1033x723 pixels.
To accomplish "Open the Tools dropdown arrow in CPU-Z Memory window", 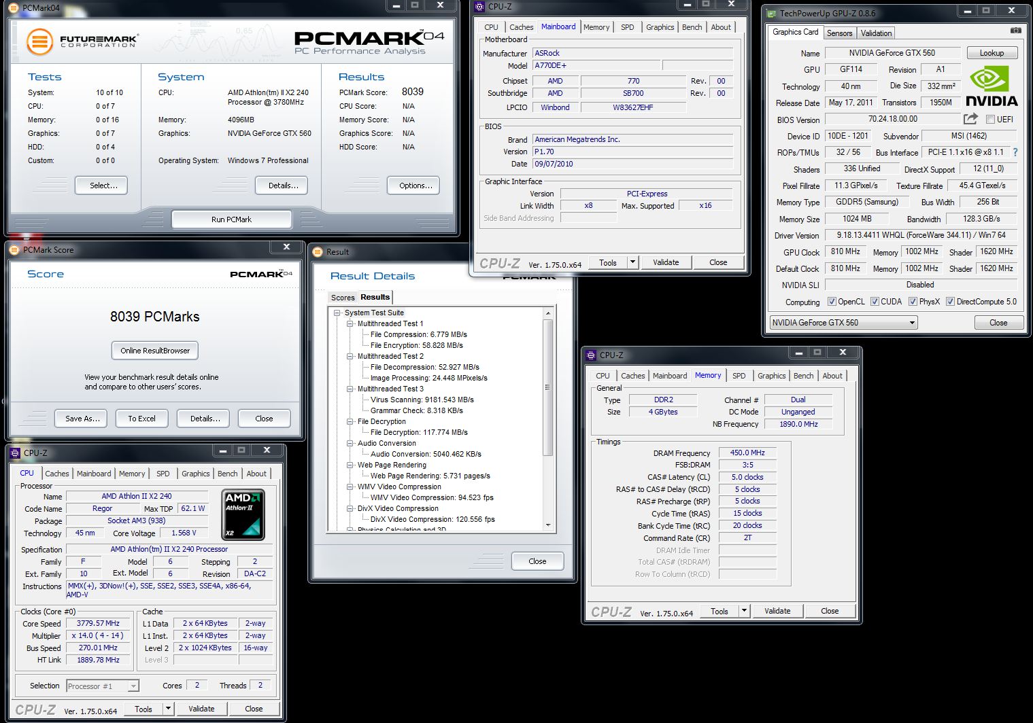I will 744,611.
